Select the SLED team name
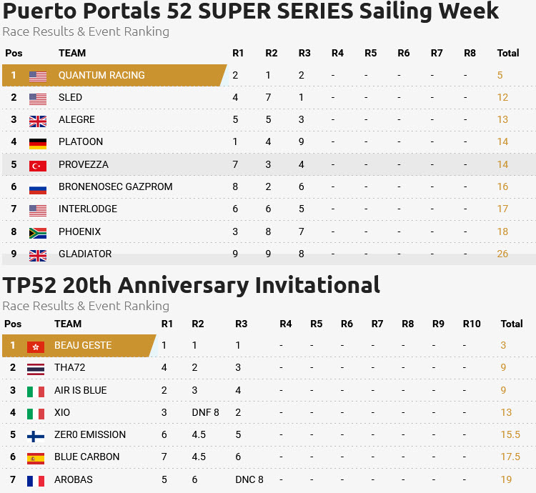Image resolution: width=536 pixels, height=493 pixels. pyautogui.click(x=70, y=97)
